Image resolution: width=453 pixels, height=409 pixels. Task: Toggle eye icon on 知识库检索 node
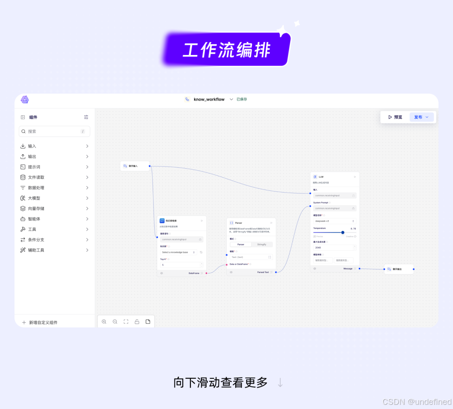161,273
